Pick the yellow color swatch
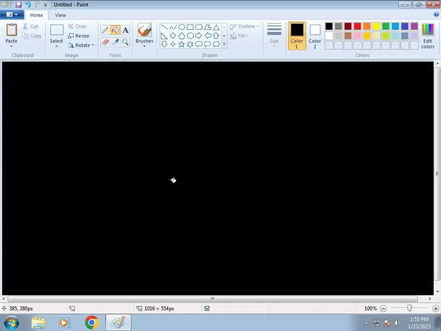Image resolution: width=441 pixels, height=331 pixels. click(x=376, y=26)
